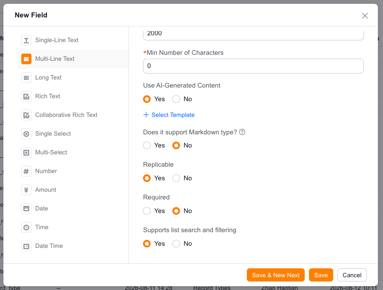The width and height of the screenshot is (383, 290).
Task: Click the Single-Line Text field type icon
Action: pos(26,40)
